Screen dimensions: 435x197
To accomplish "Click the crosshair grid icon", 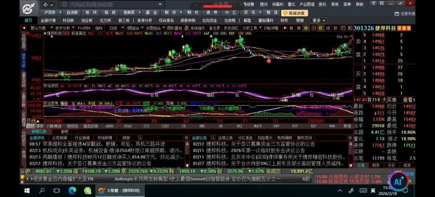I will pyautogui.click(x=313, y=28).
